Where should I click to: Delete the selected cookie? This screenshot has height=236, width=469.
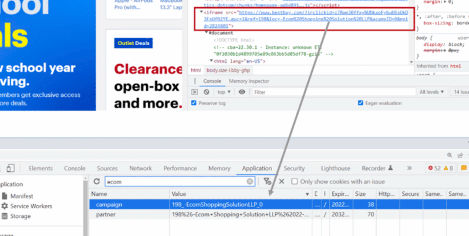(282, 182)
